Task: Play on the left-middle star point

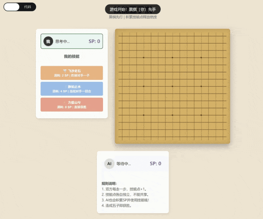Action: click(x=144, y=86)
